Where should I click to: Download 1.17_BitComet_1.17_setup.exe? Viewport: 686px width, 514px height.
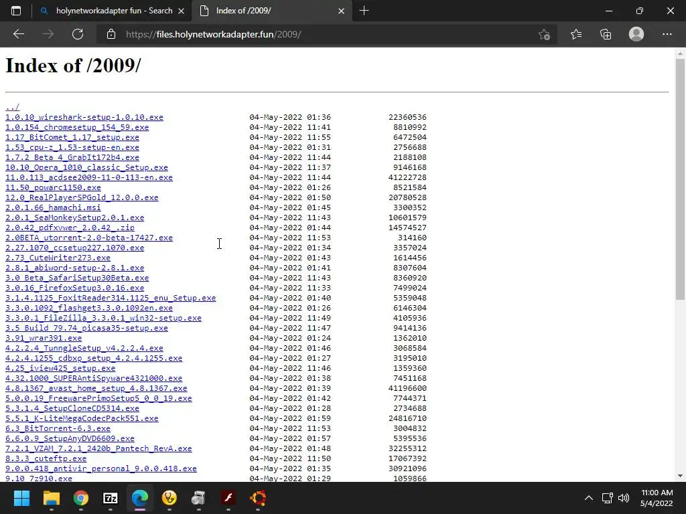pos(72,137)
